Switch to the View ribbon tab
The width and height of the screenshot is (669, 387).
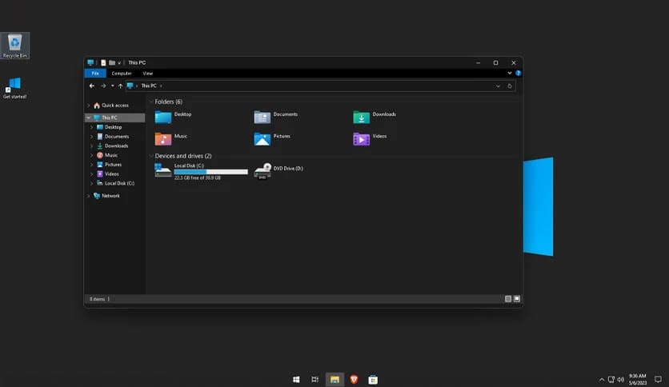point(147,73)
